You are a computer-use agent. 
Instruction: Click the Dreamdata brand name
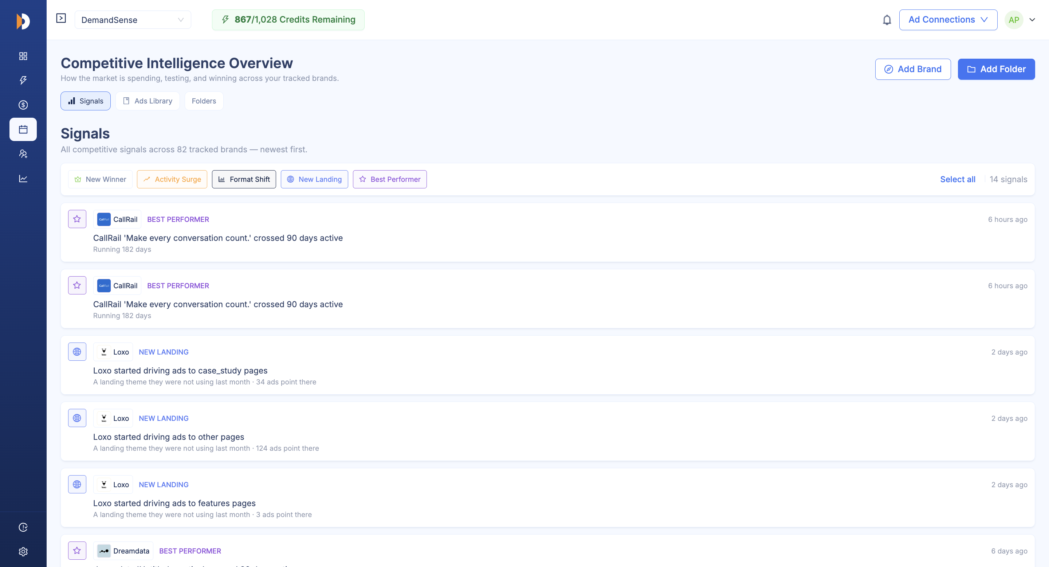[131, 551]
